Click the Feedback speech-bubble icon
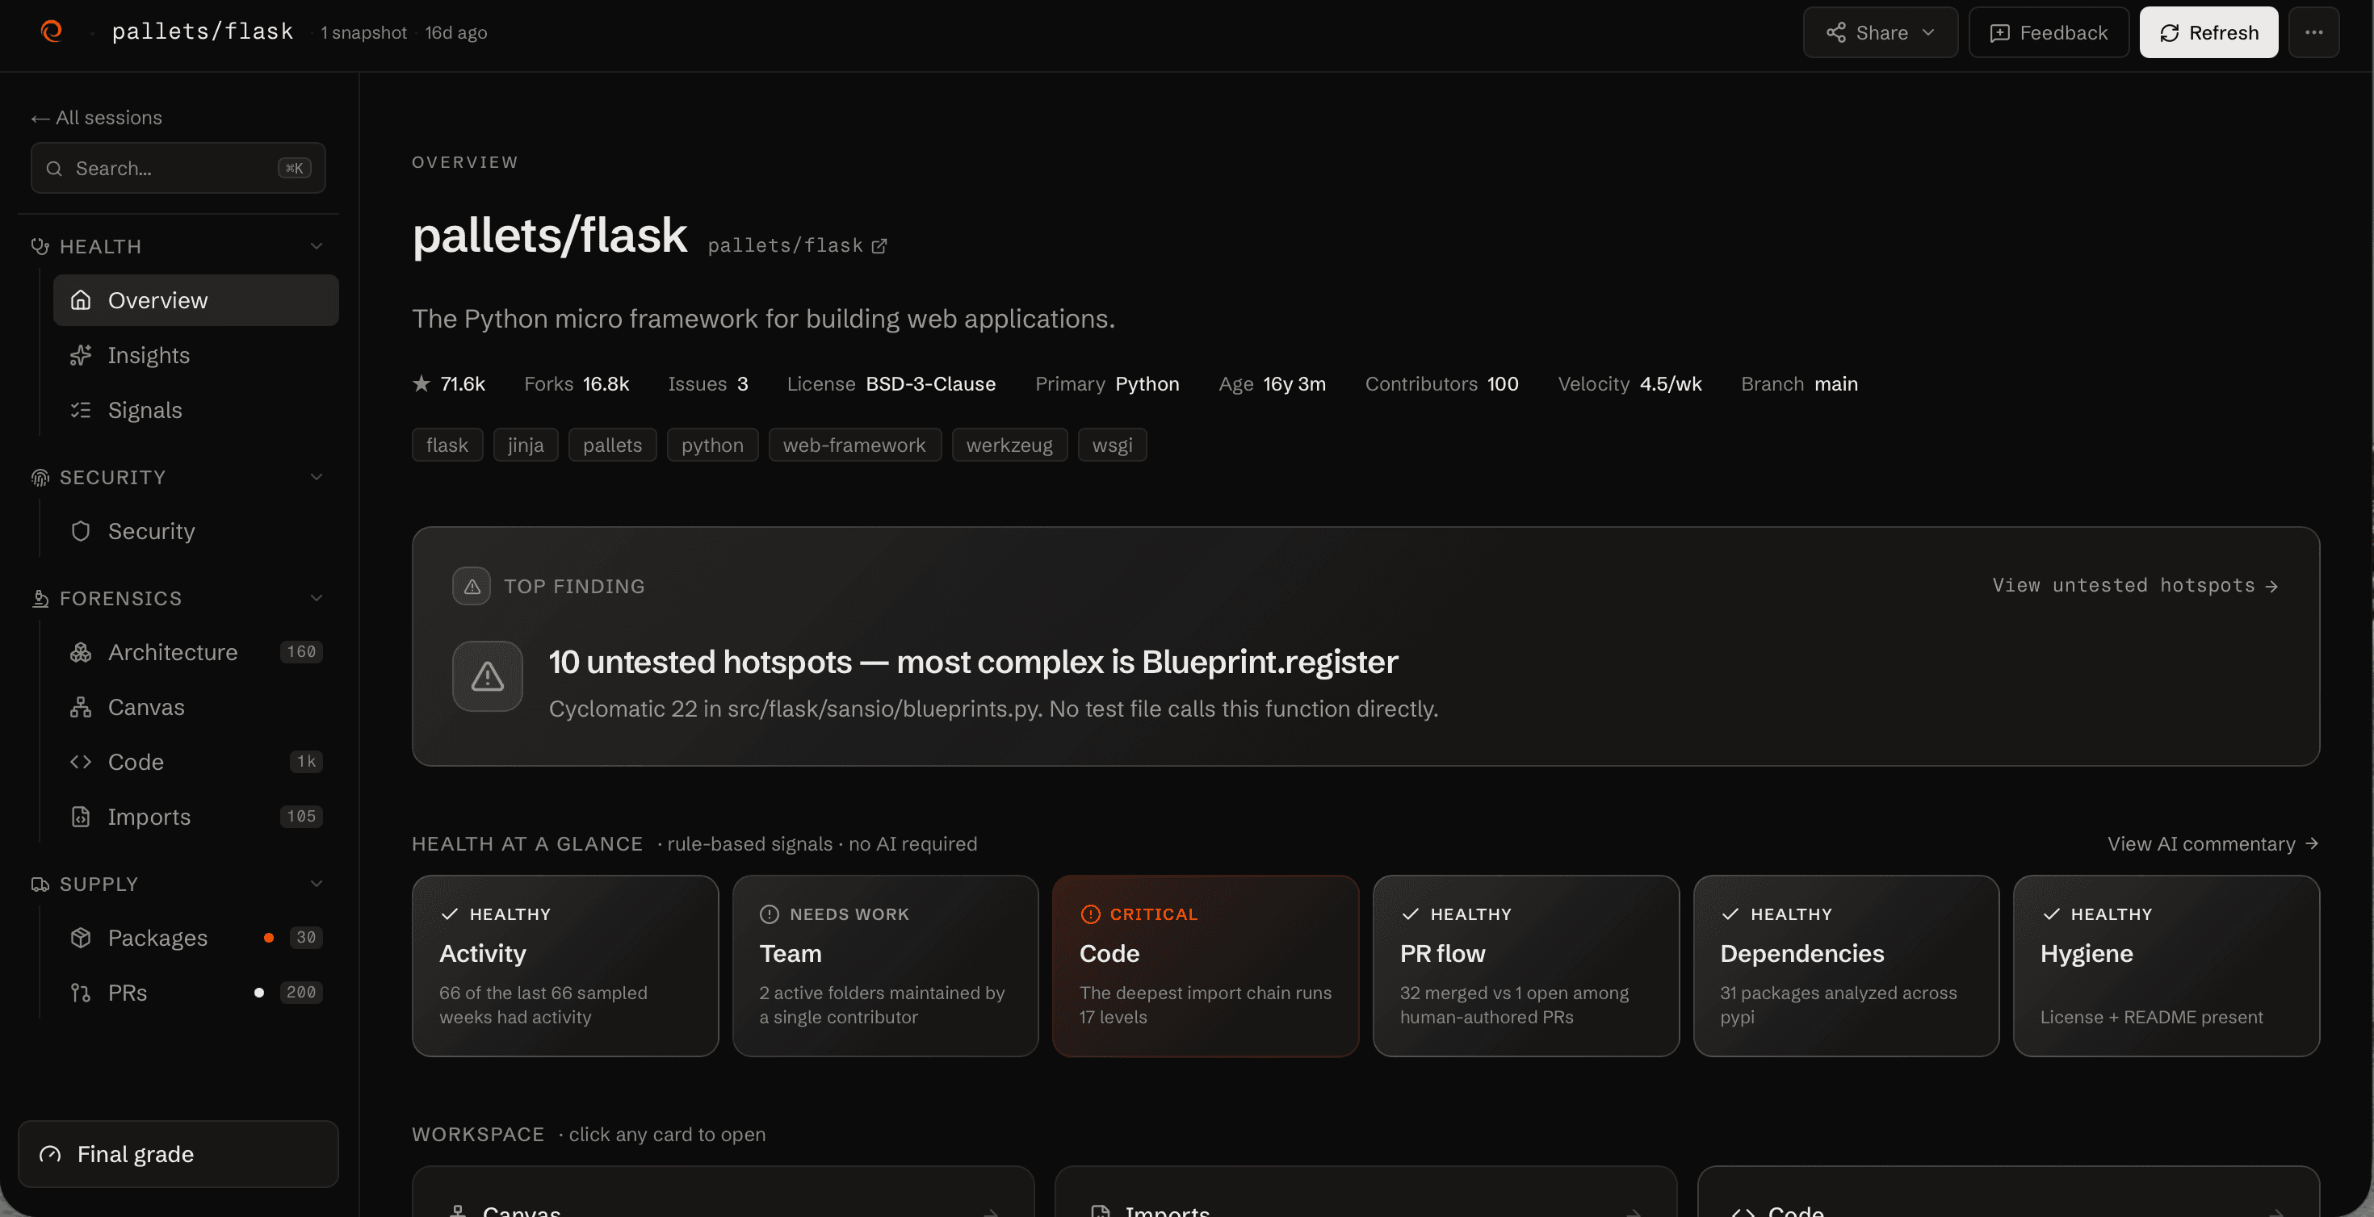The image size is (2374, 1217). [1999, 32]
